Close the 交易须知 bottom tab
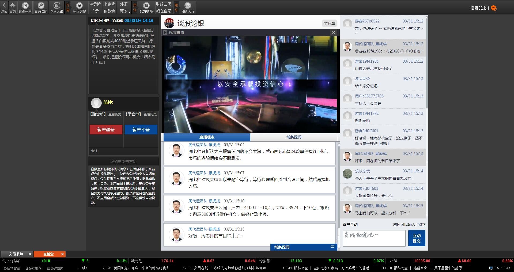The width and height of the screenshot is (514, 272). pos(30,254)
